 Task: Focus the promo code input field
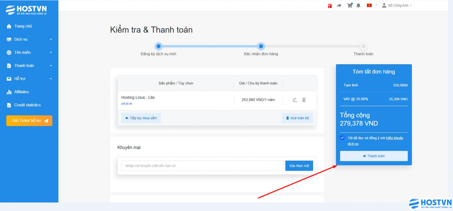point(202,166)
